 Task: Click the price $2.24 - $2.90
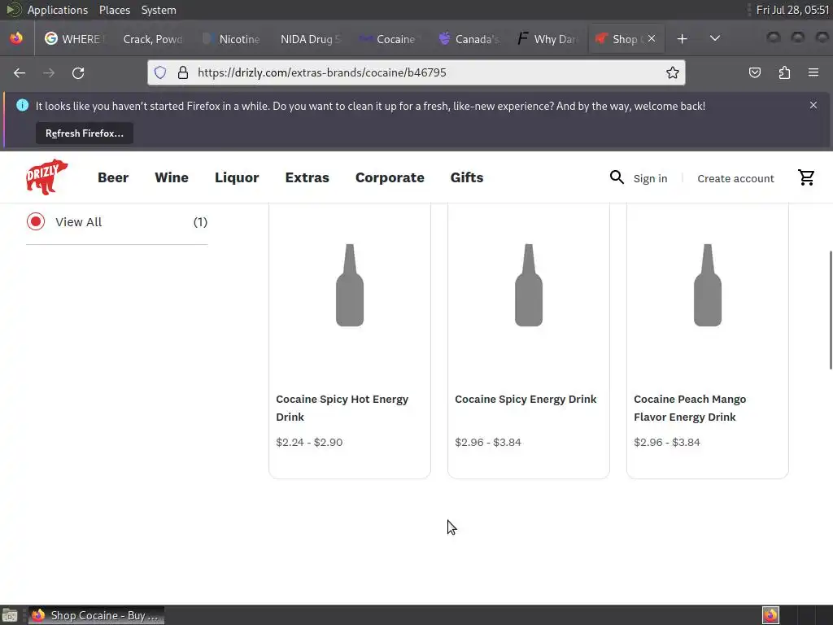point(309,442)
